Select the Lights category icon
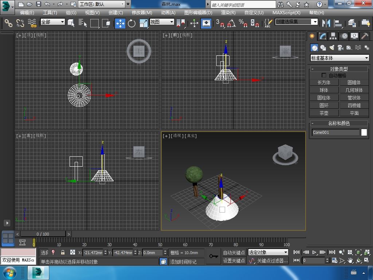 point(332,48)
